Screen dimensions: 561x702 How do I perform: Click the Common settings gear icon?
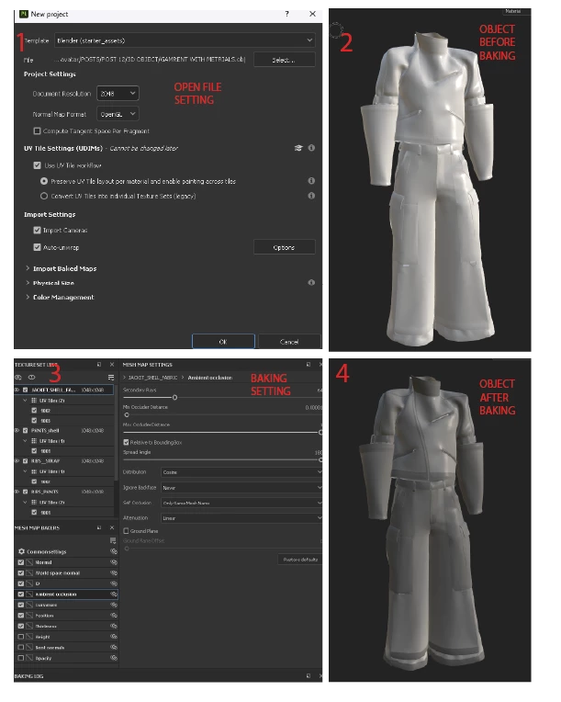[21, 551]
